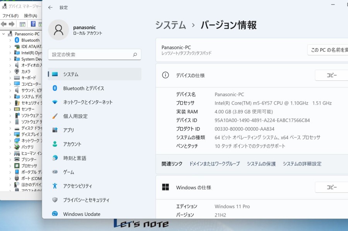The width and height of the screenshot is (348, 231).
Task: Click the RAM value 4.00 GB (3.89 GB 使用可能)
Action: [x=244, y=112]
